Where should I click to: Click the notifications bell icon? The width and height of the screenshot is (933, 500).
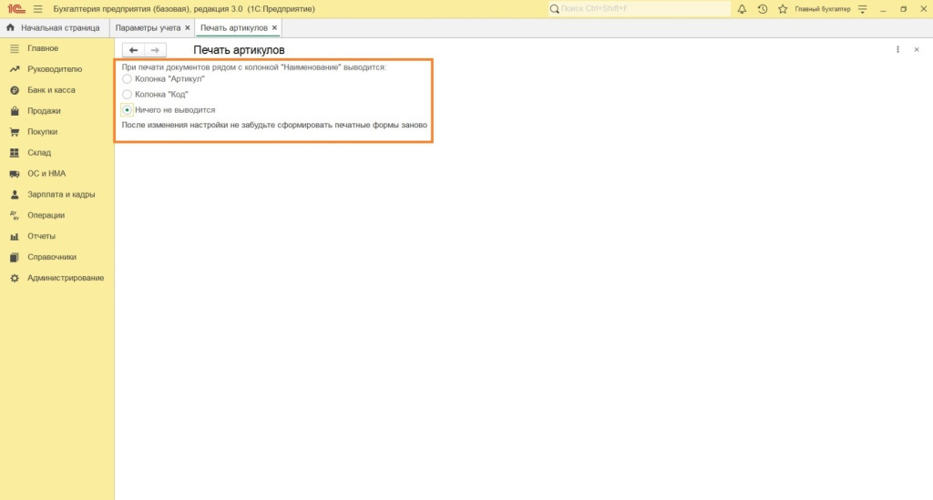742,9
